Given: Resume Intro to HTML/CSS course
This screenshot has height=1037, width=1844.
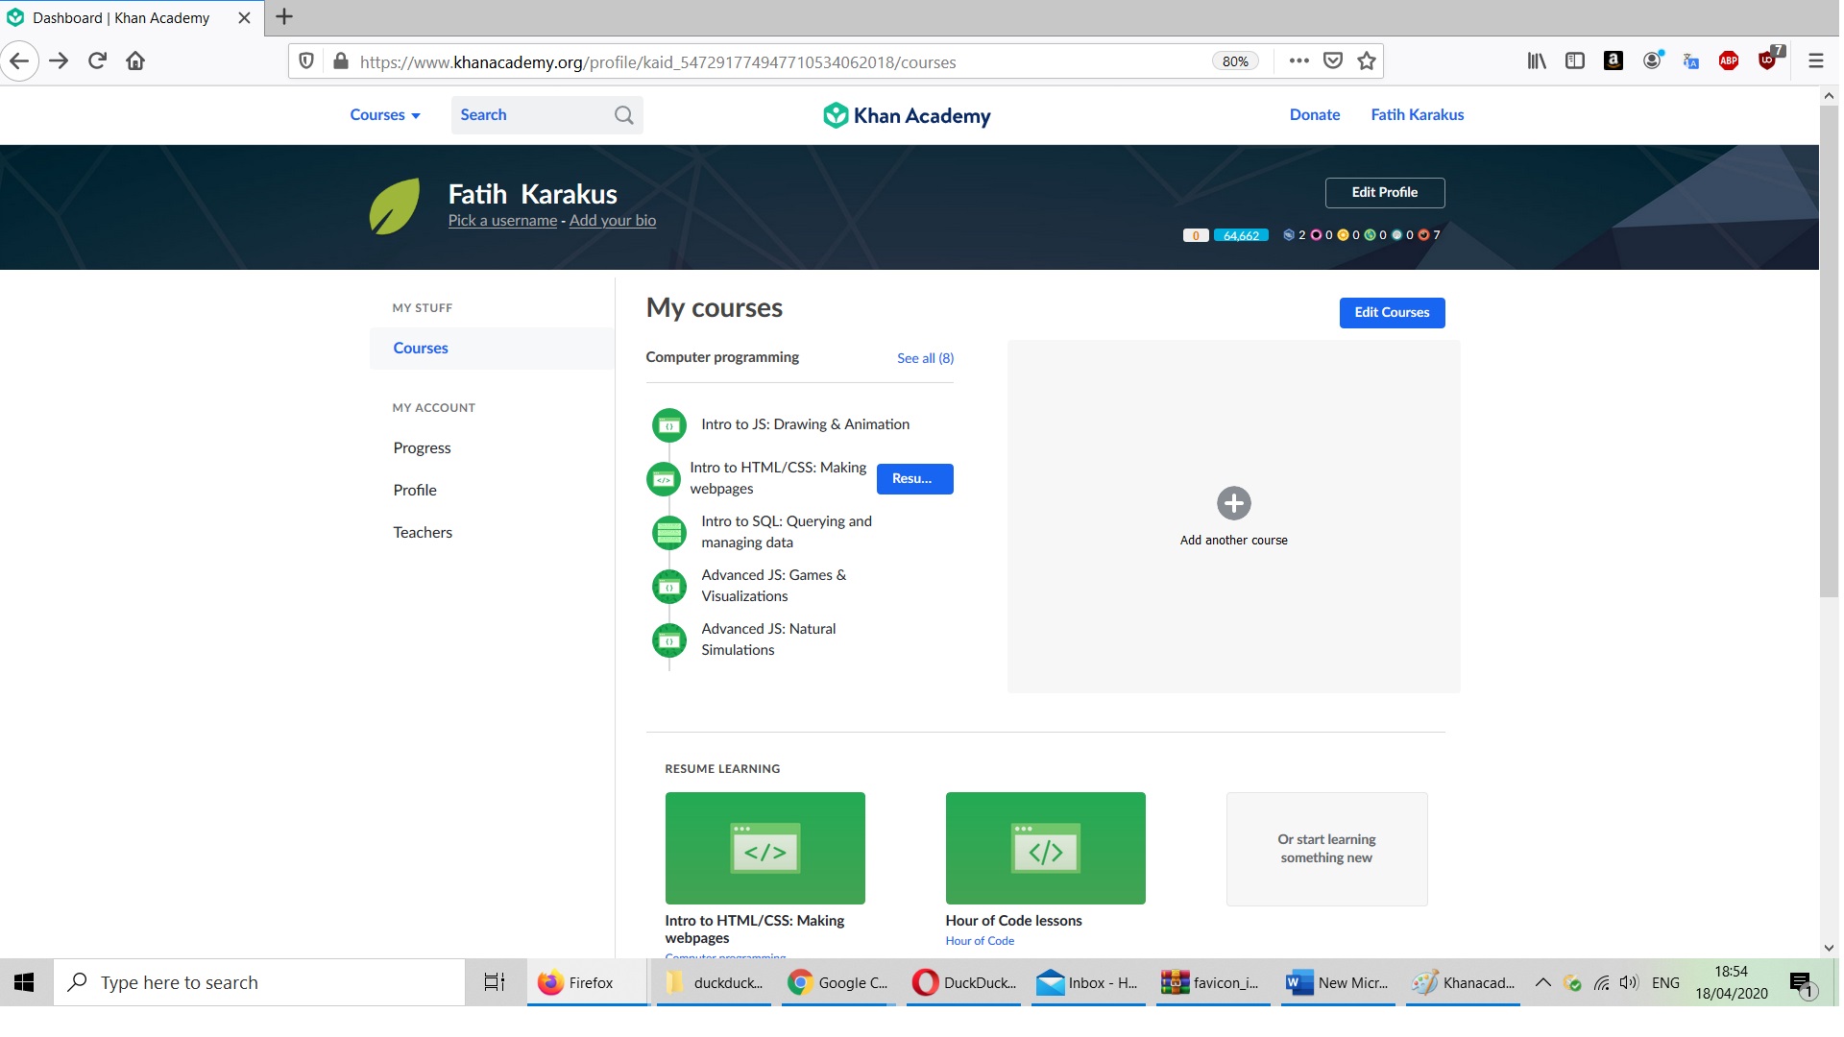Looking at the screenshot, I should click(x=915, y=479).
